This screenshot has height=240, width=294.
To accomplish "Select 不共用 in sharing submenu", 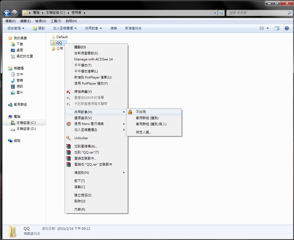I will point(154,112).
